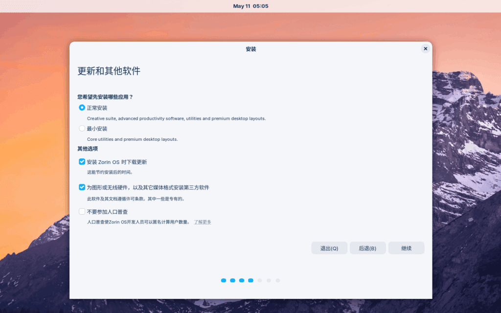
Task: Click the first progress dot
Action: [223, 281]
